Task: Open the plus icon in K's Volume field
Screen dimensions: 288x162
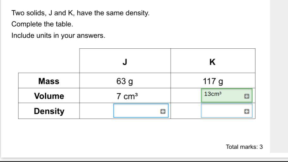Action: click(x=247, y=96)
